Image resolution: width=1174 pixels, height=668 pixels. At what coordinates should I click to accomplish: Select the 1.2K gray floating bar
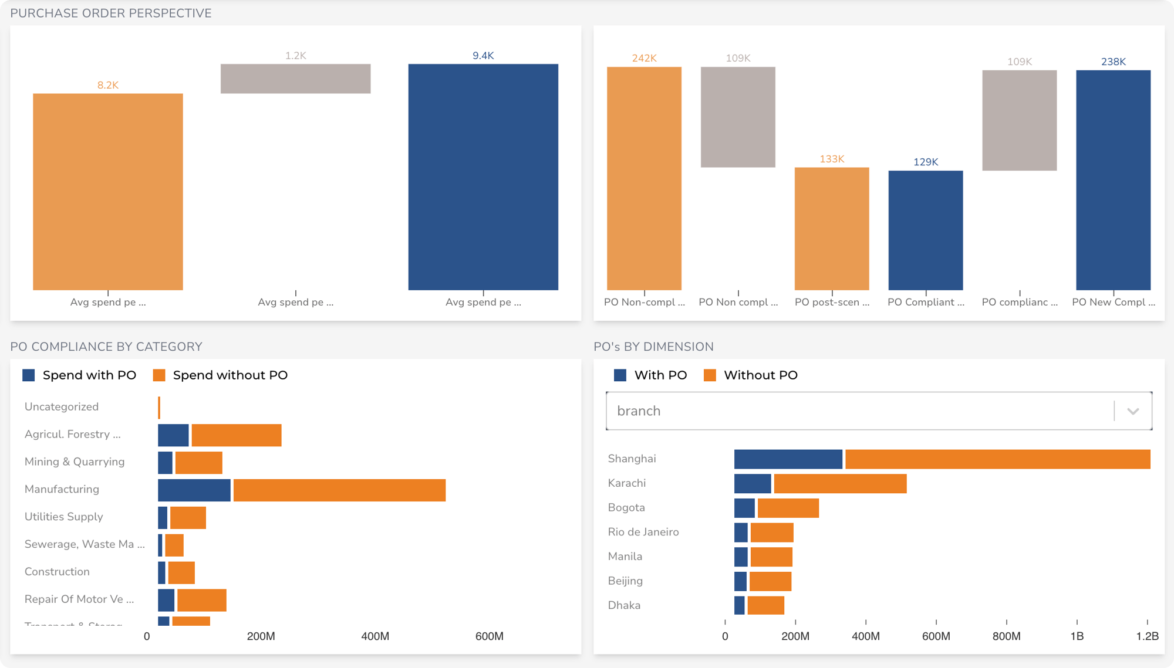296,79
